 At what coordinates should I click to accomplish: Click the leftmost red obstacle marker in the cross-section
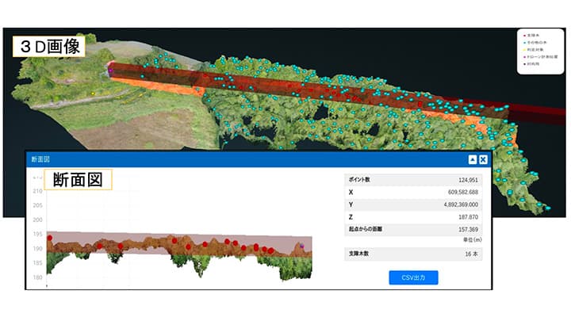(x=49, y=238)
